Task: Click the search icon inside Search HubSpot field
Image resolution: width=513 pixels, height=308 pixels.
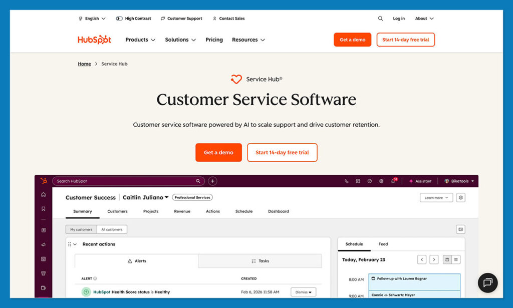Action: click(x=198, y=181)
